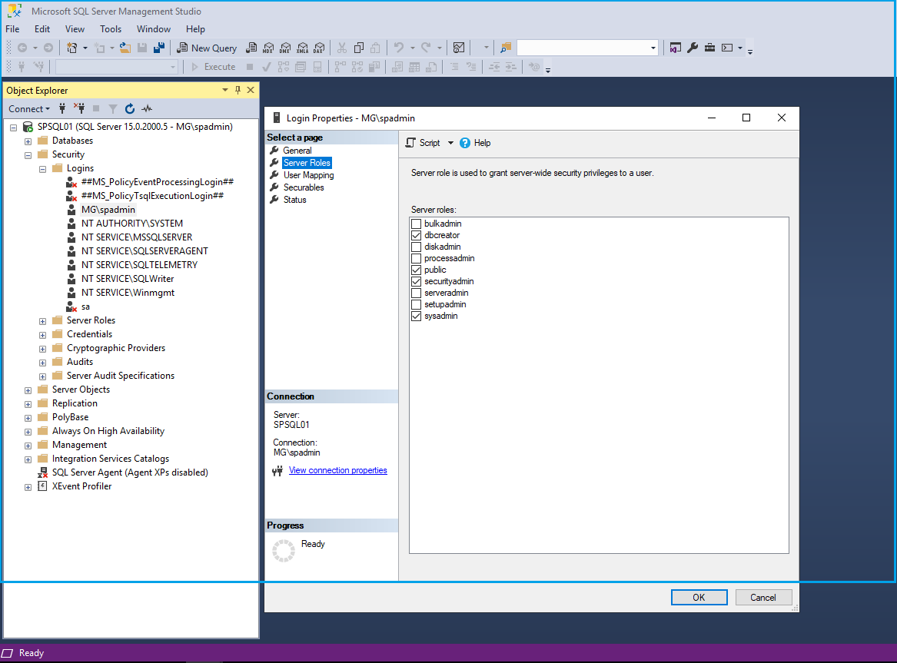Select the sa login in tree
897x663 pixels.
(x=85, y=307)
